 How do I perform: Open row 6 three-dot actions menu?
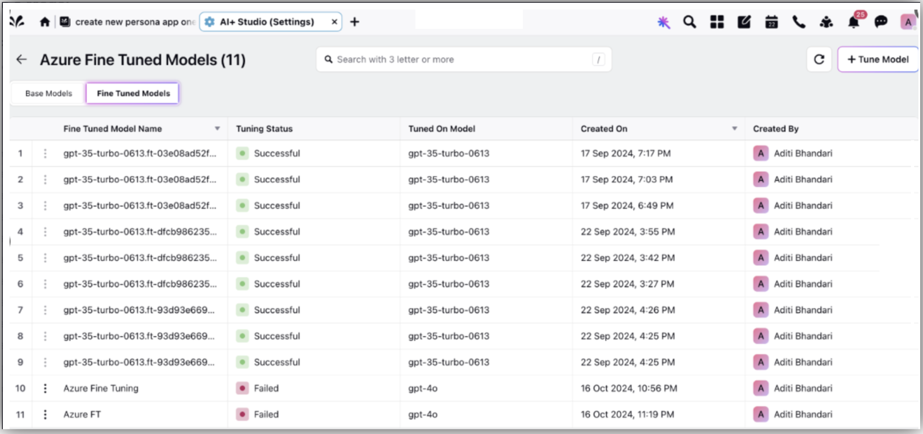tap(45, 284)
